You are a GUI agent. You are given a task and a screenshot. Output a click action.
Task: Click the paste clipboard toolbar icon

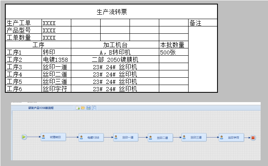point(94,108)
